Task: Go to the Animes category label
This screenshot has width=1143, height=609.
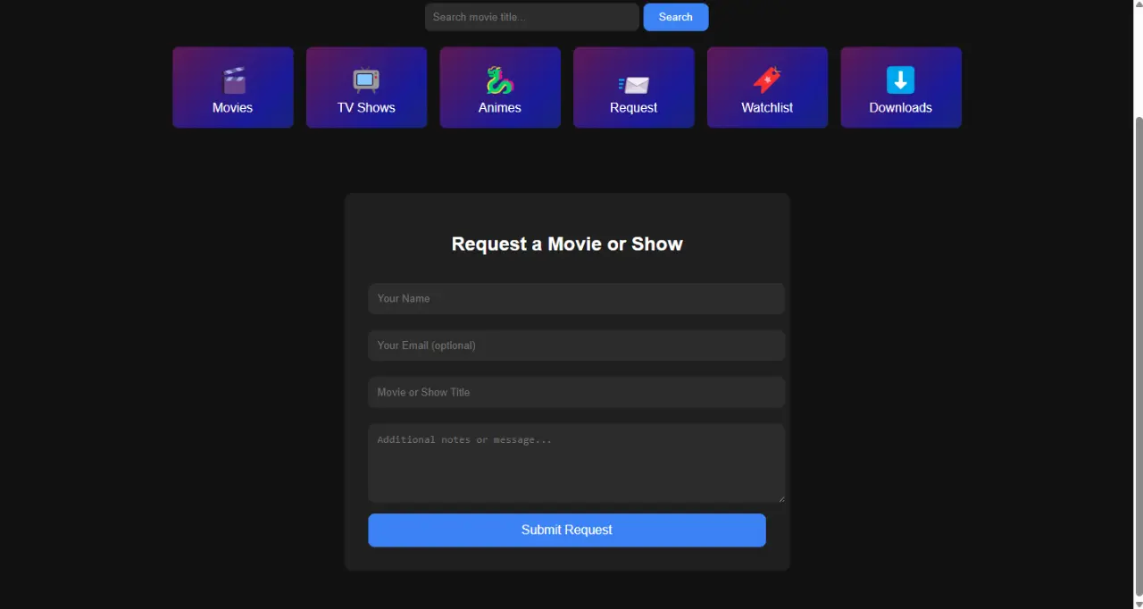Action: tap(500, 107)
